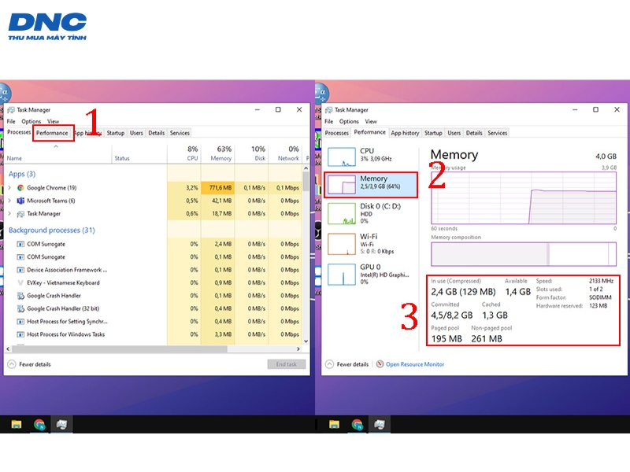Click Google Crash Handler (32 bit) icon
Viewport: 630px width, 472px height.
tap(20, 308)
